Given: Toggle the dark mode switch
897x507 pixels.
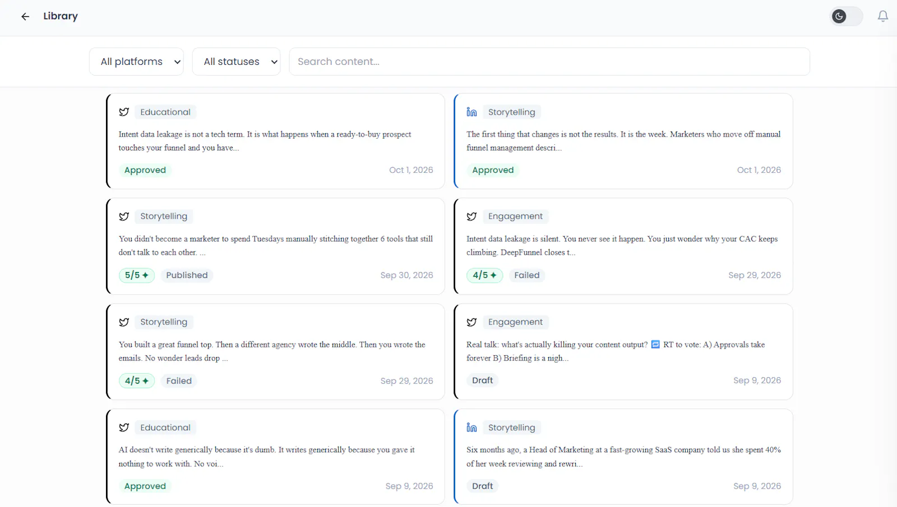Looking at the screenshot, I should point(846,16).
